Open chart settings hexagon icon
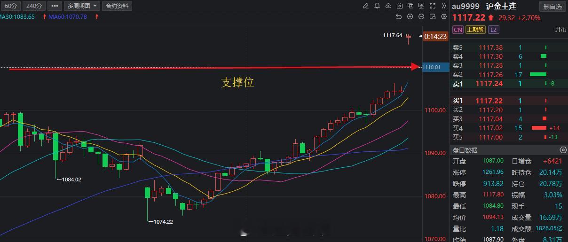Screen dimensions: 568x242 (x=444, y=17)
